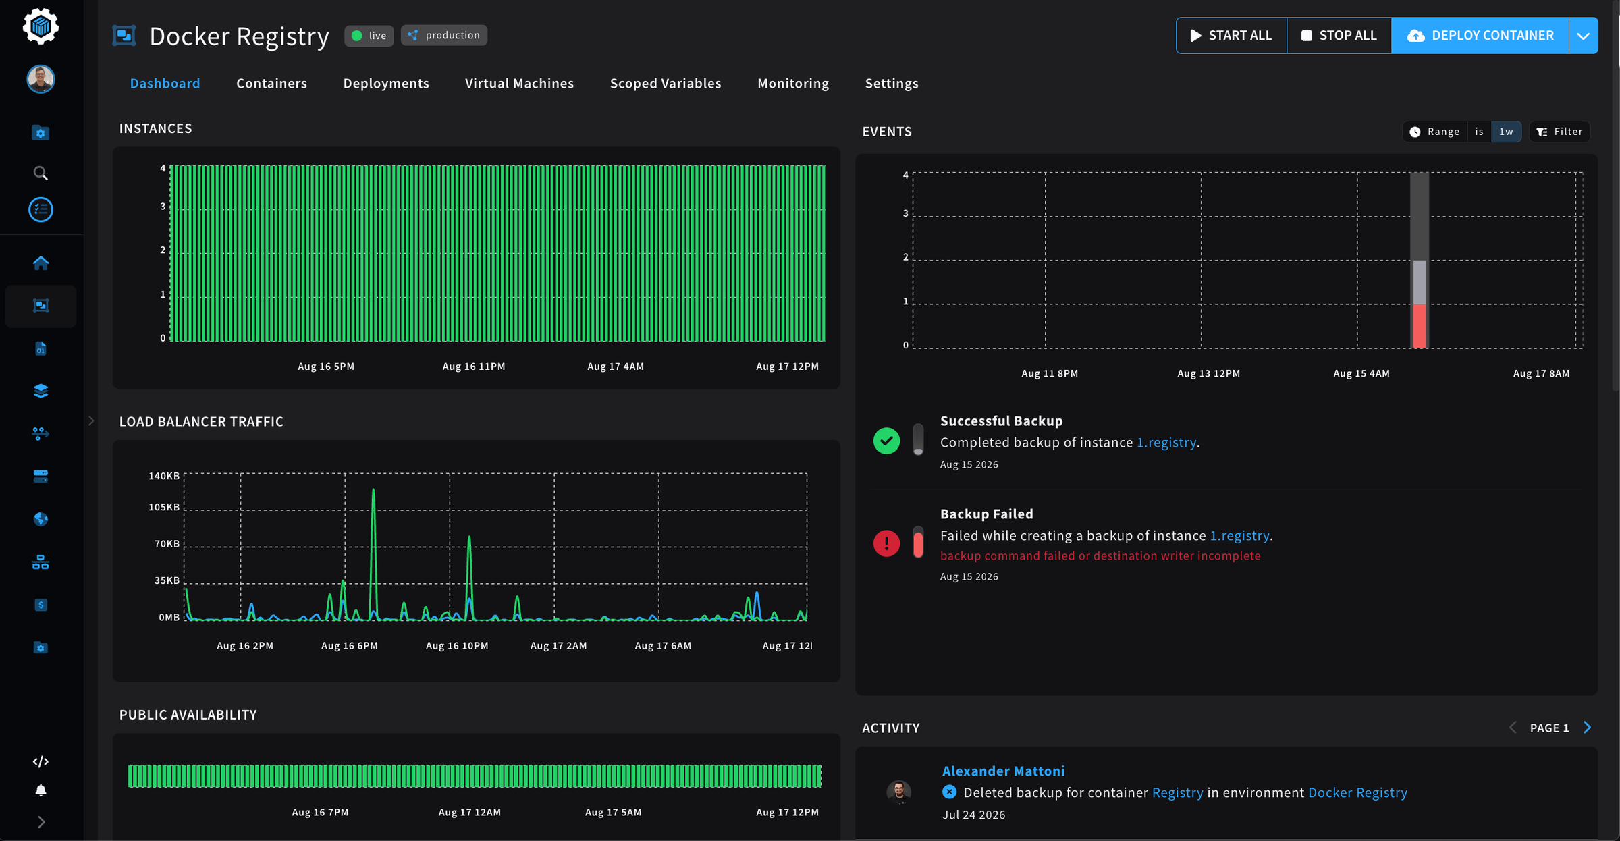Click the green 'live' status badge
The height and width of the screenshot is (841, 1620).
tap(369, 36)
